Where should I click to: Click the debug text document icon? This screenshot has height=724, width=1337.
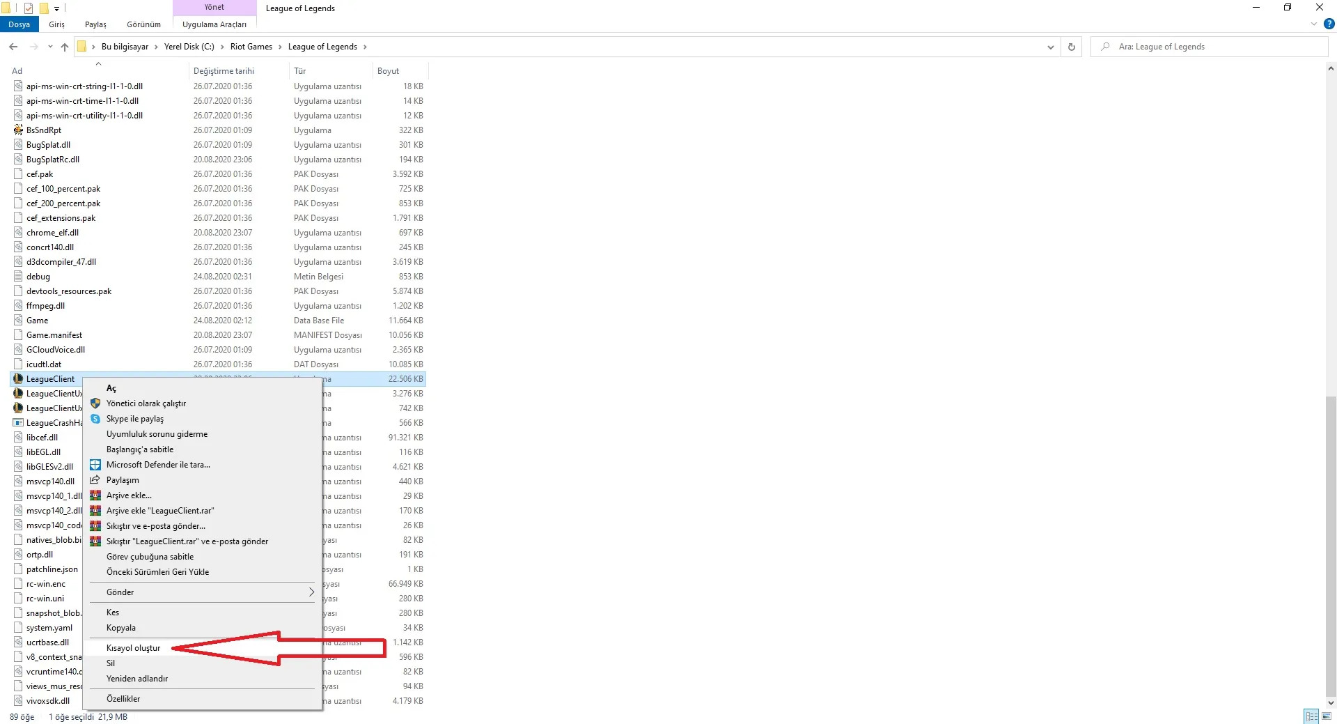point(19,277)
